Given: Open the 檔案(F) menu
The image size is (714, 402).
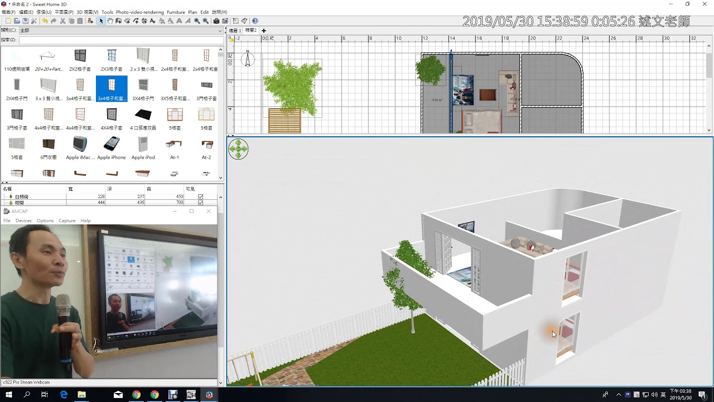Looking at the screenshot, I should (8, 12).
